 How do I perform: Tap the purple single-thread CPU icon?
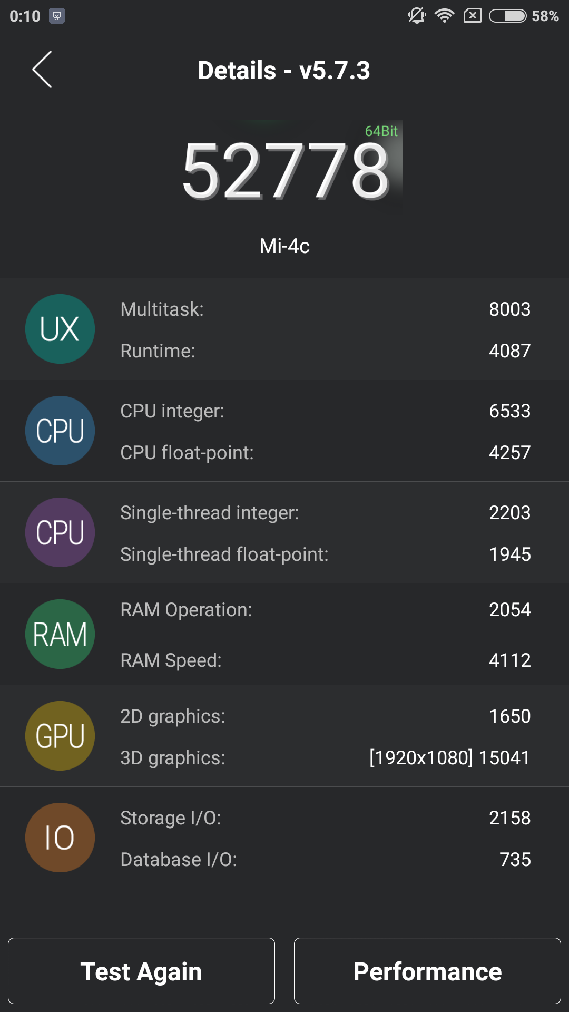(x=60, y=532)
